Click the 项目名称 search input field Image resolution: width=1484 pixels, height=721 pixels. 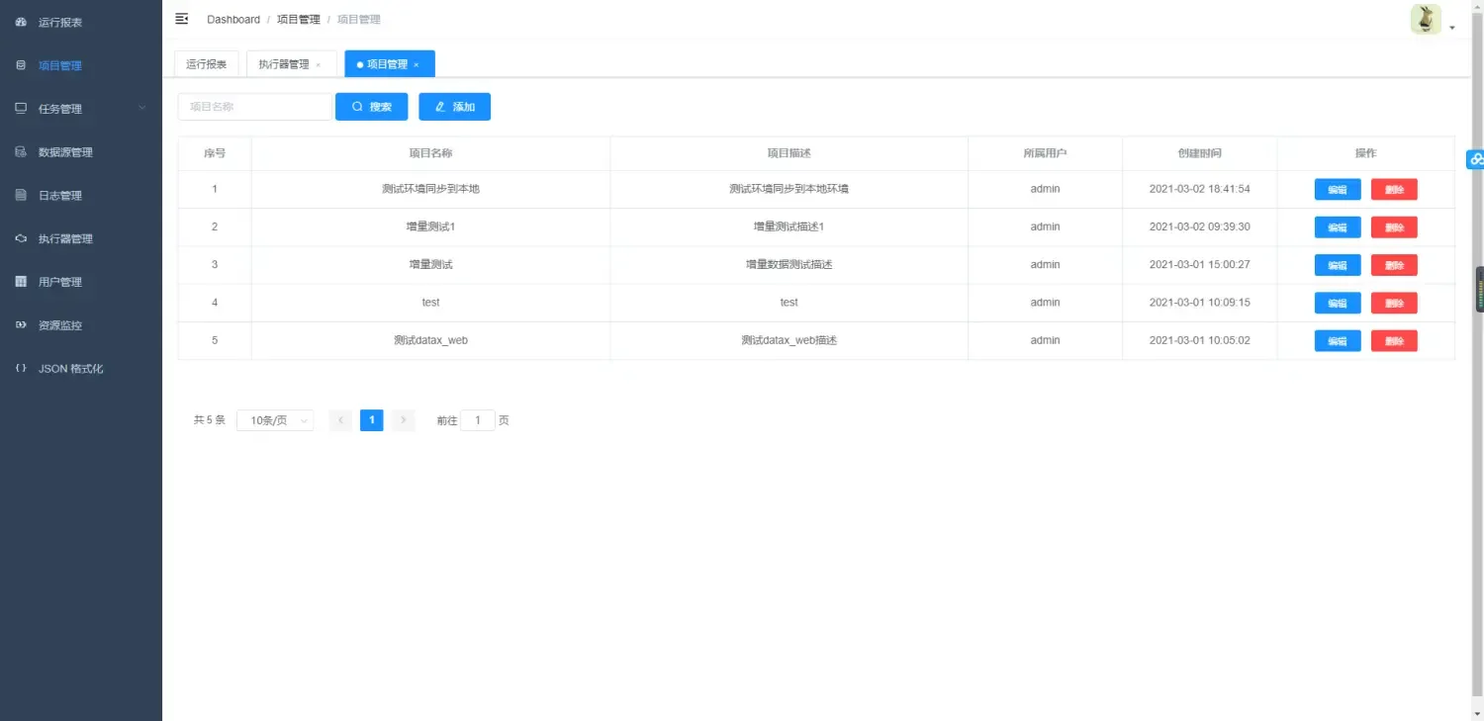pyautogui.click(x=253, y=106)
